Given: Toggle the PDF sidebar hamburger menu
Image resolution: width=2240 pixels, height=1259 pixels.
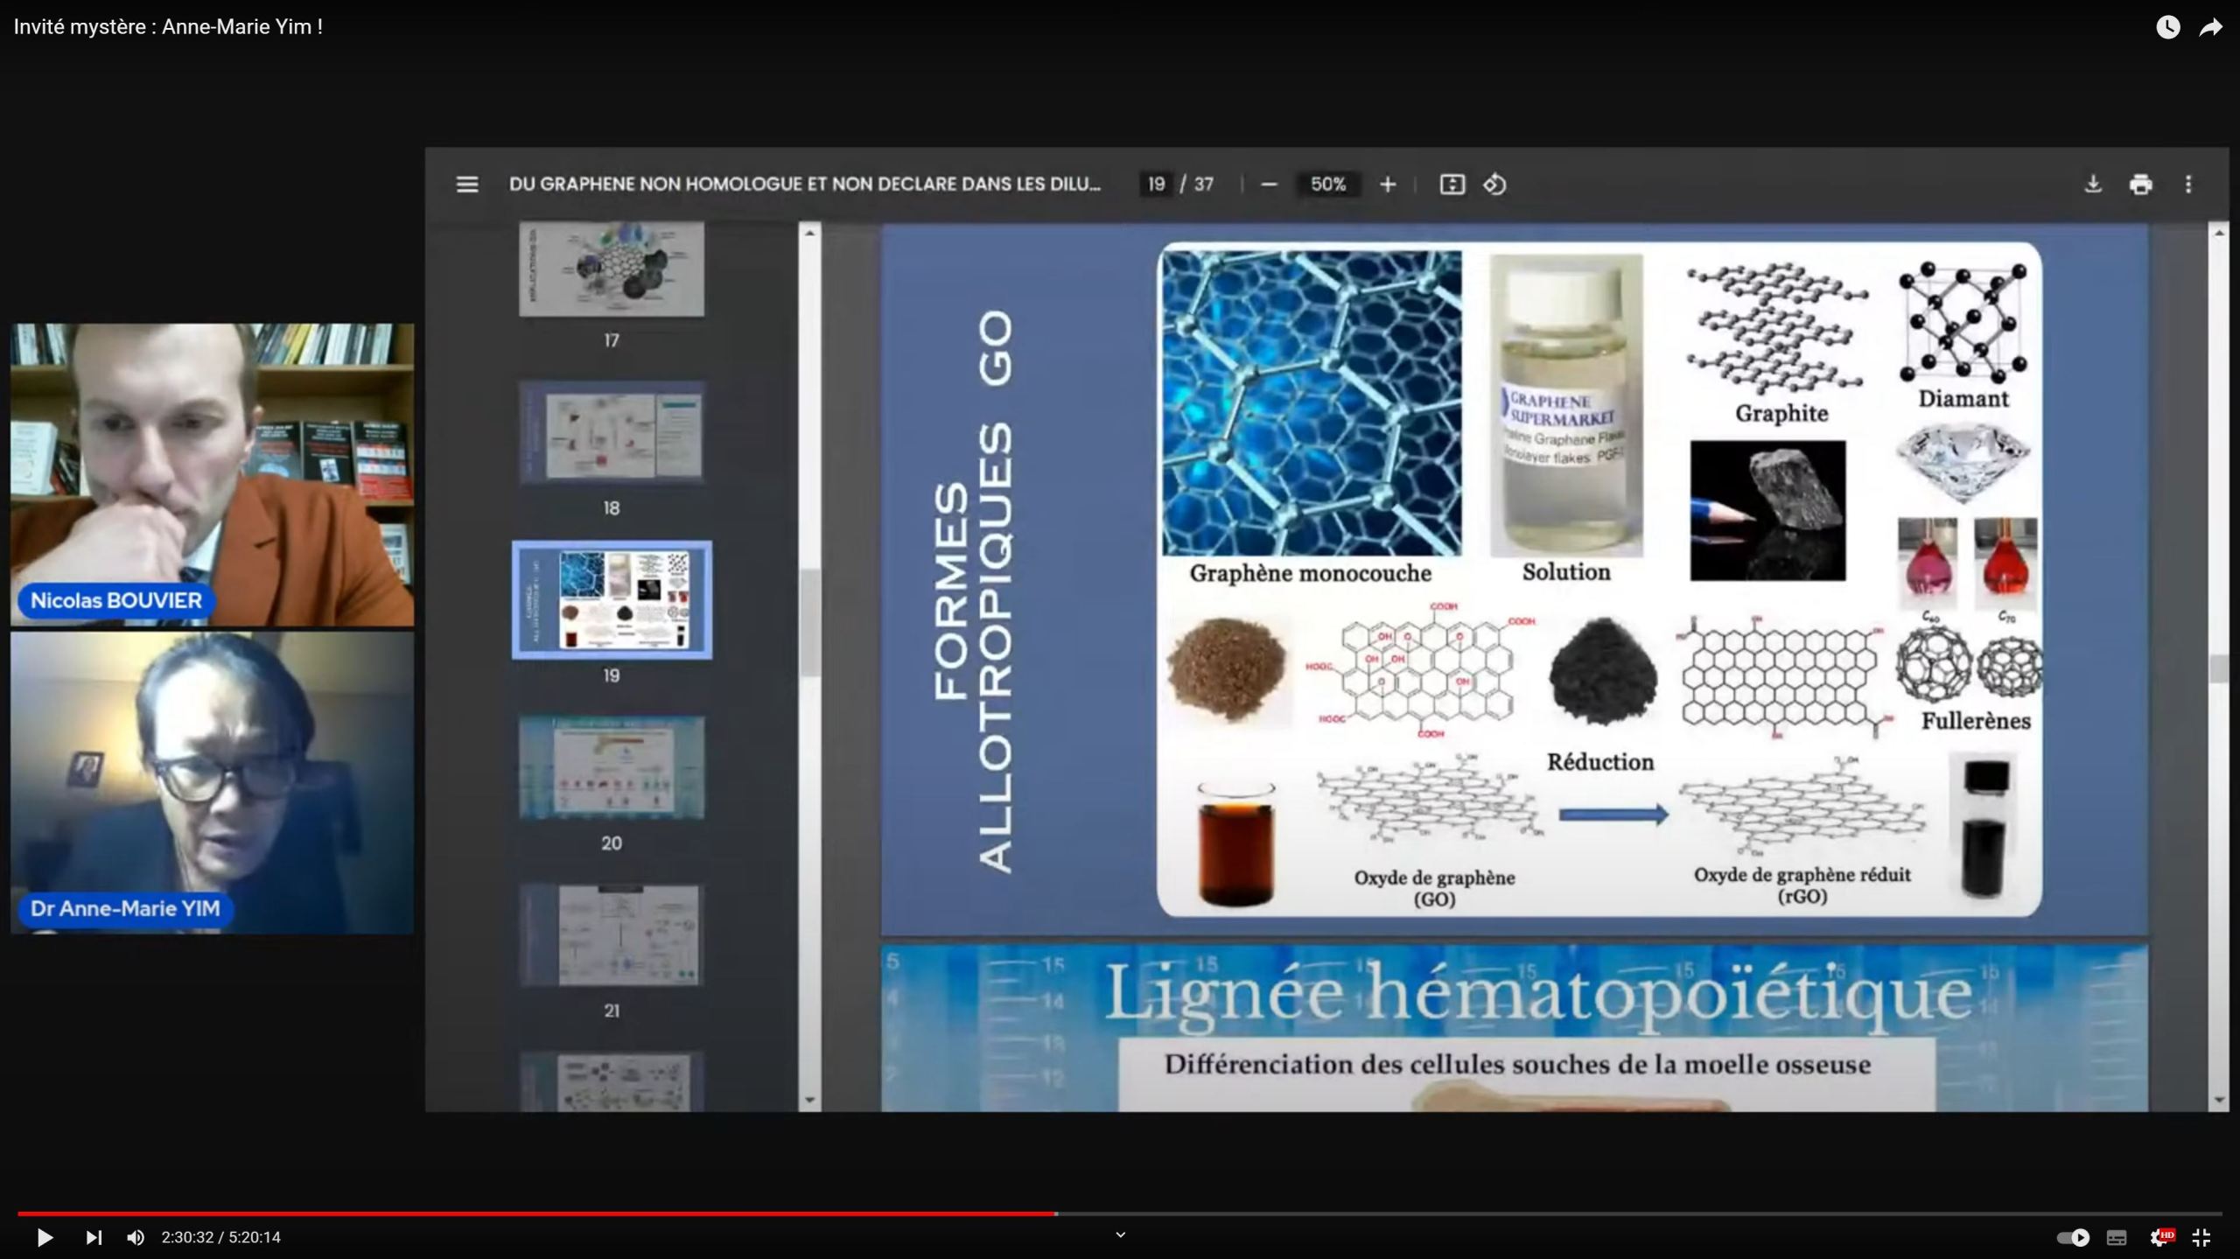Looking at the screenshot, I should click(467, 185).
